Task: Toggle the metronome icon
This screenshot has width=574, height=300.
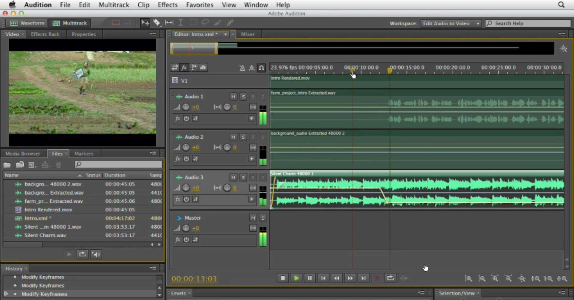Action: tap(242, 68)
